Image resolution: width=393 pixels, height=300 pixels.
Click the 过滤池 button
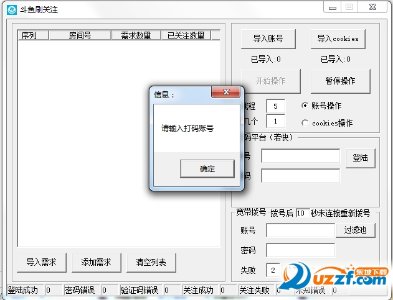356,230
